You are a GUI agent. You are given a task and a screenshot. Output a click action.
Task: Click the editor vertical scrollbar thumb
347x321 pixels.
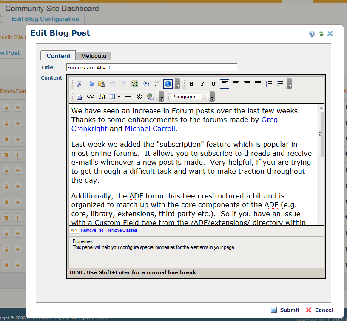321,134
